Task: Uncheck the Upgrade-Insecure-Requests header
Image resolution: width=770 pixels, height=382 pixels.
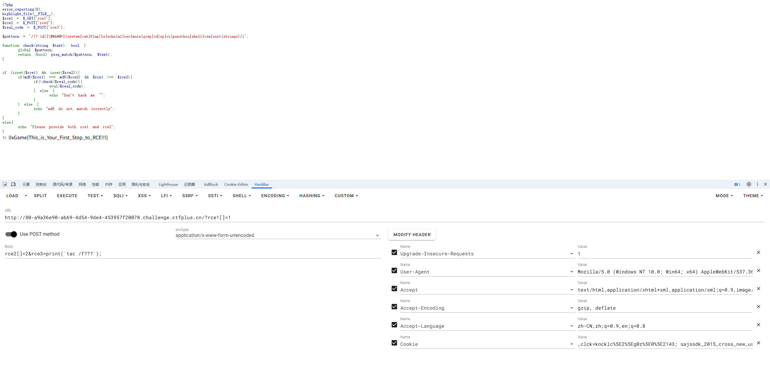Action: coord(394,252)
